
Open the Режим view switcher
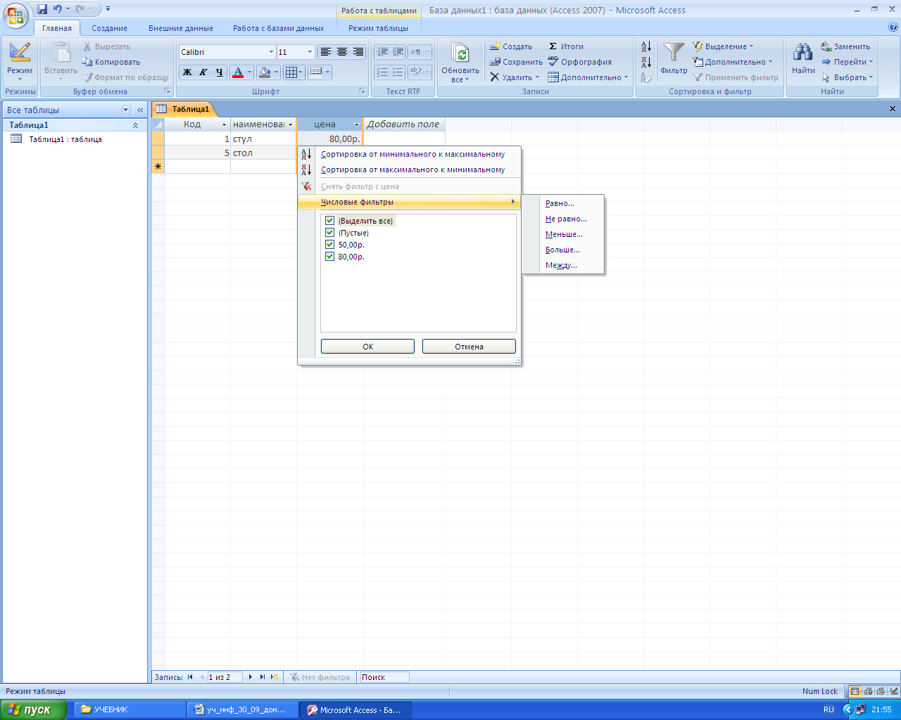20,62
